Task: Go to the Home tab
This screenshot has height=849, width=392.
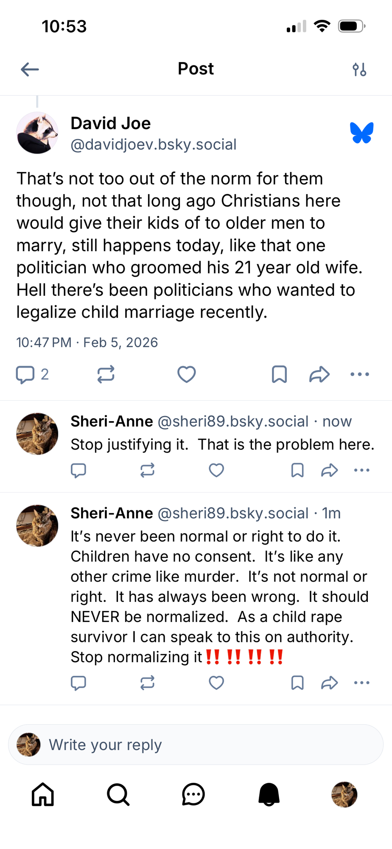Action: coord(43,794)
